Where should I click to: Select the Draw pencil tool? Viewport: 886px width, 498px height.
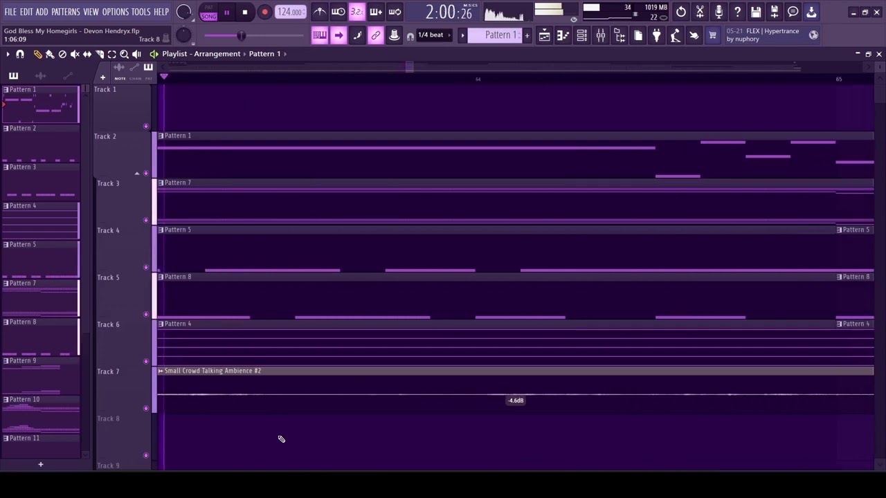pos(37,54)
